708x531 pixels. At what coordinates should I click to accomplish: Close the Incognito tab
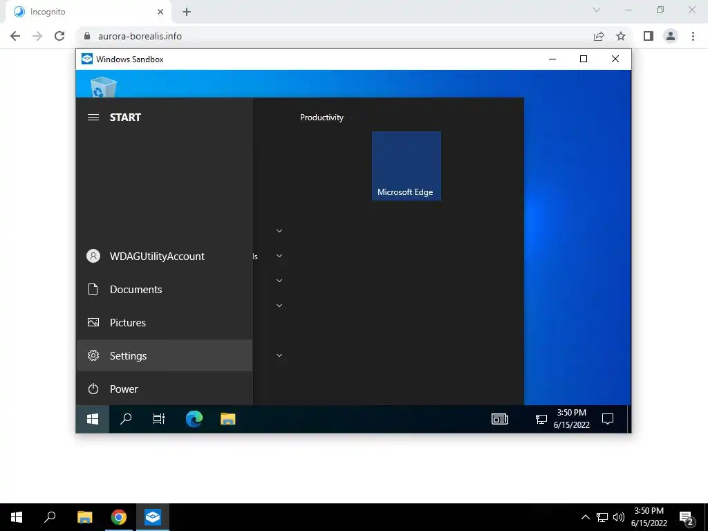[160, 12]
